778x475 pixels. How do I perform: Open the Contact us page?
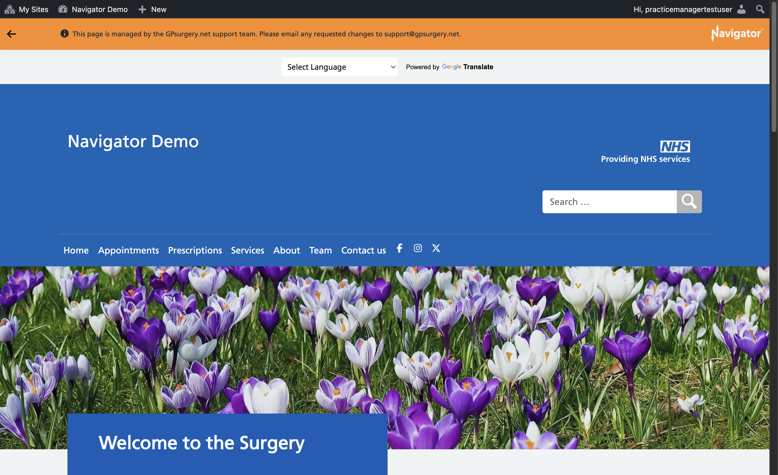(364, 250)
